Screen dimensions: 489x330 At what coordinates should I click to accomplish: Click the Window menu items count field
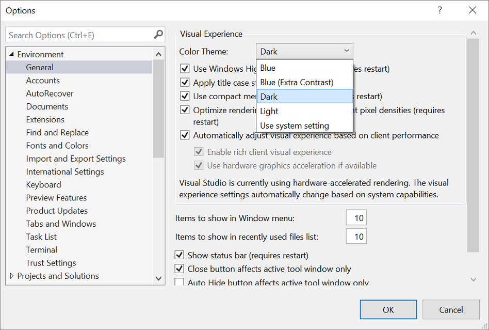pos(356,217)
